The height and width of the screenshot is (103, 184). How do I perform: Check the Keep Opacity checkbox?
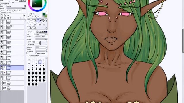(x=36, y=53)
